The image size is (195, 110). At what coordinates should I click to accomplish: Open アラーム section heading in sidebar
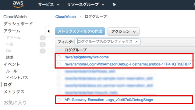pyautogui.click(x=12, y=31)
